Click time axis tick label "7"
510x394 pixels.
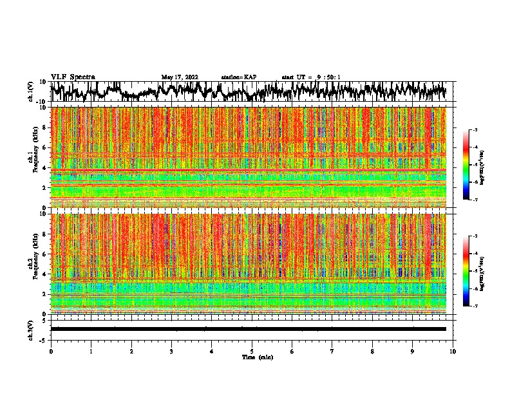(x=332, y=352)
